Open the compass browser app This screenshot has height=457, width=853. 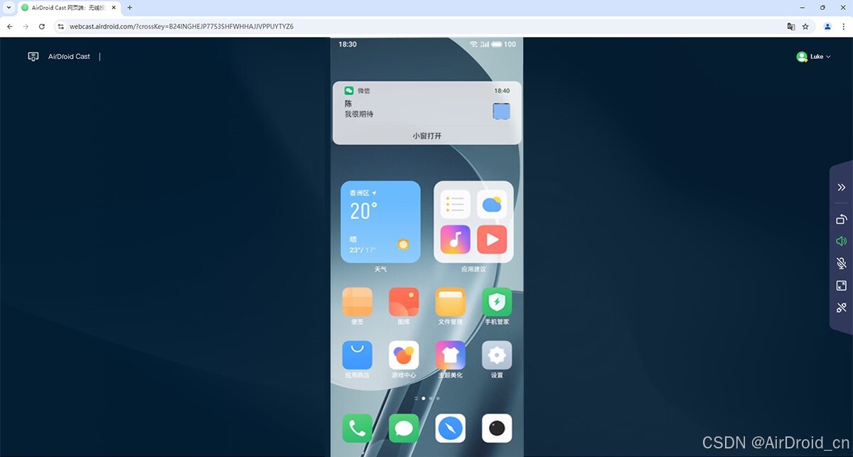451,429
